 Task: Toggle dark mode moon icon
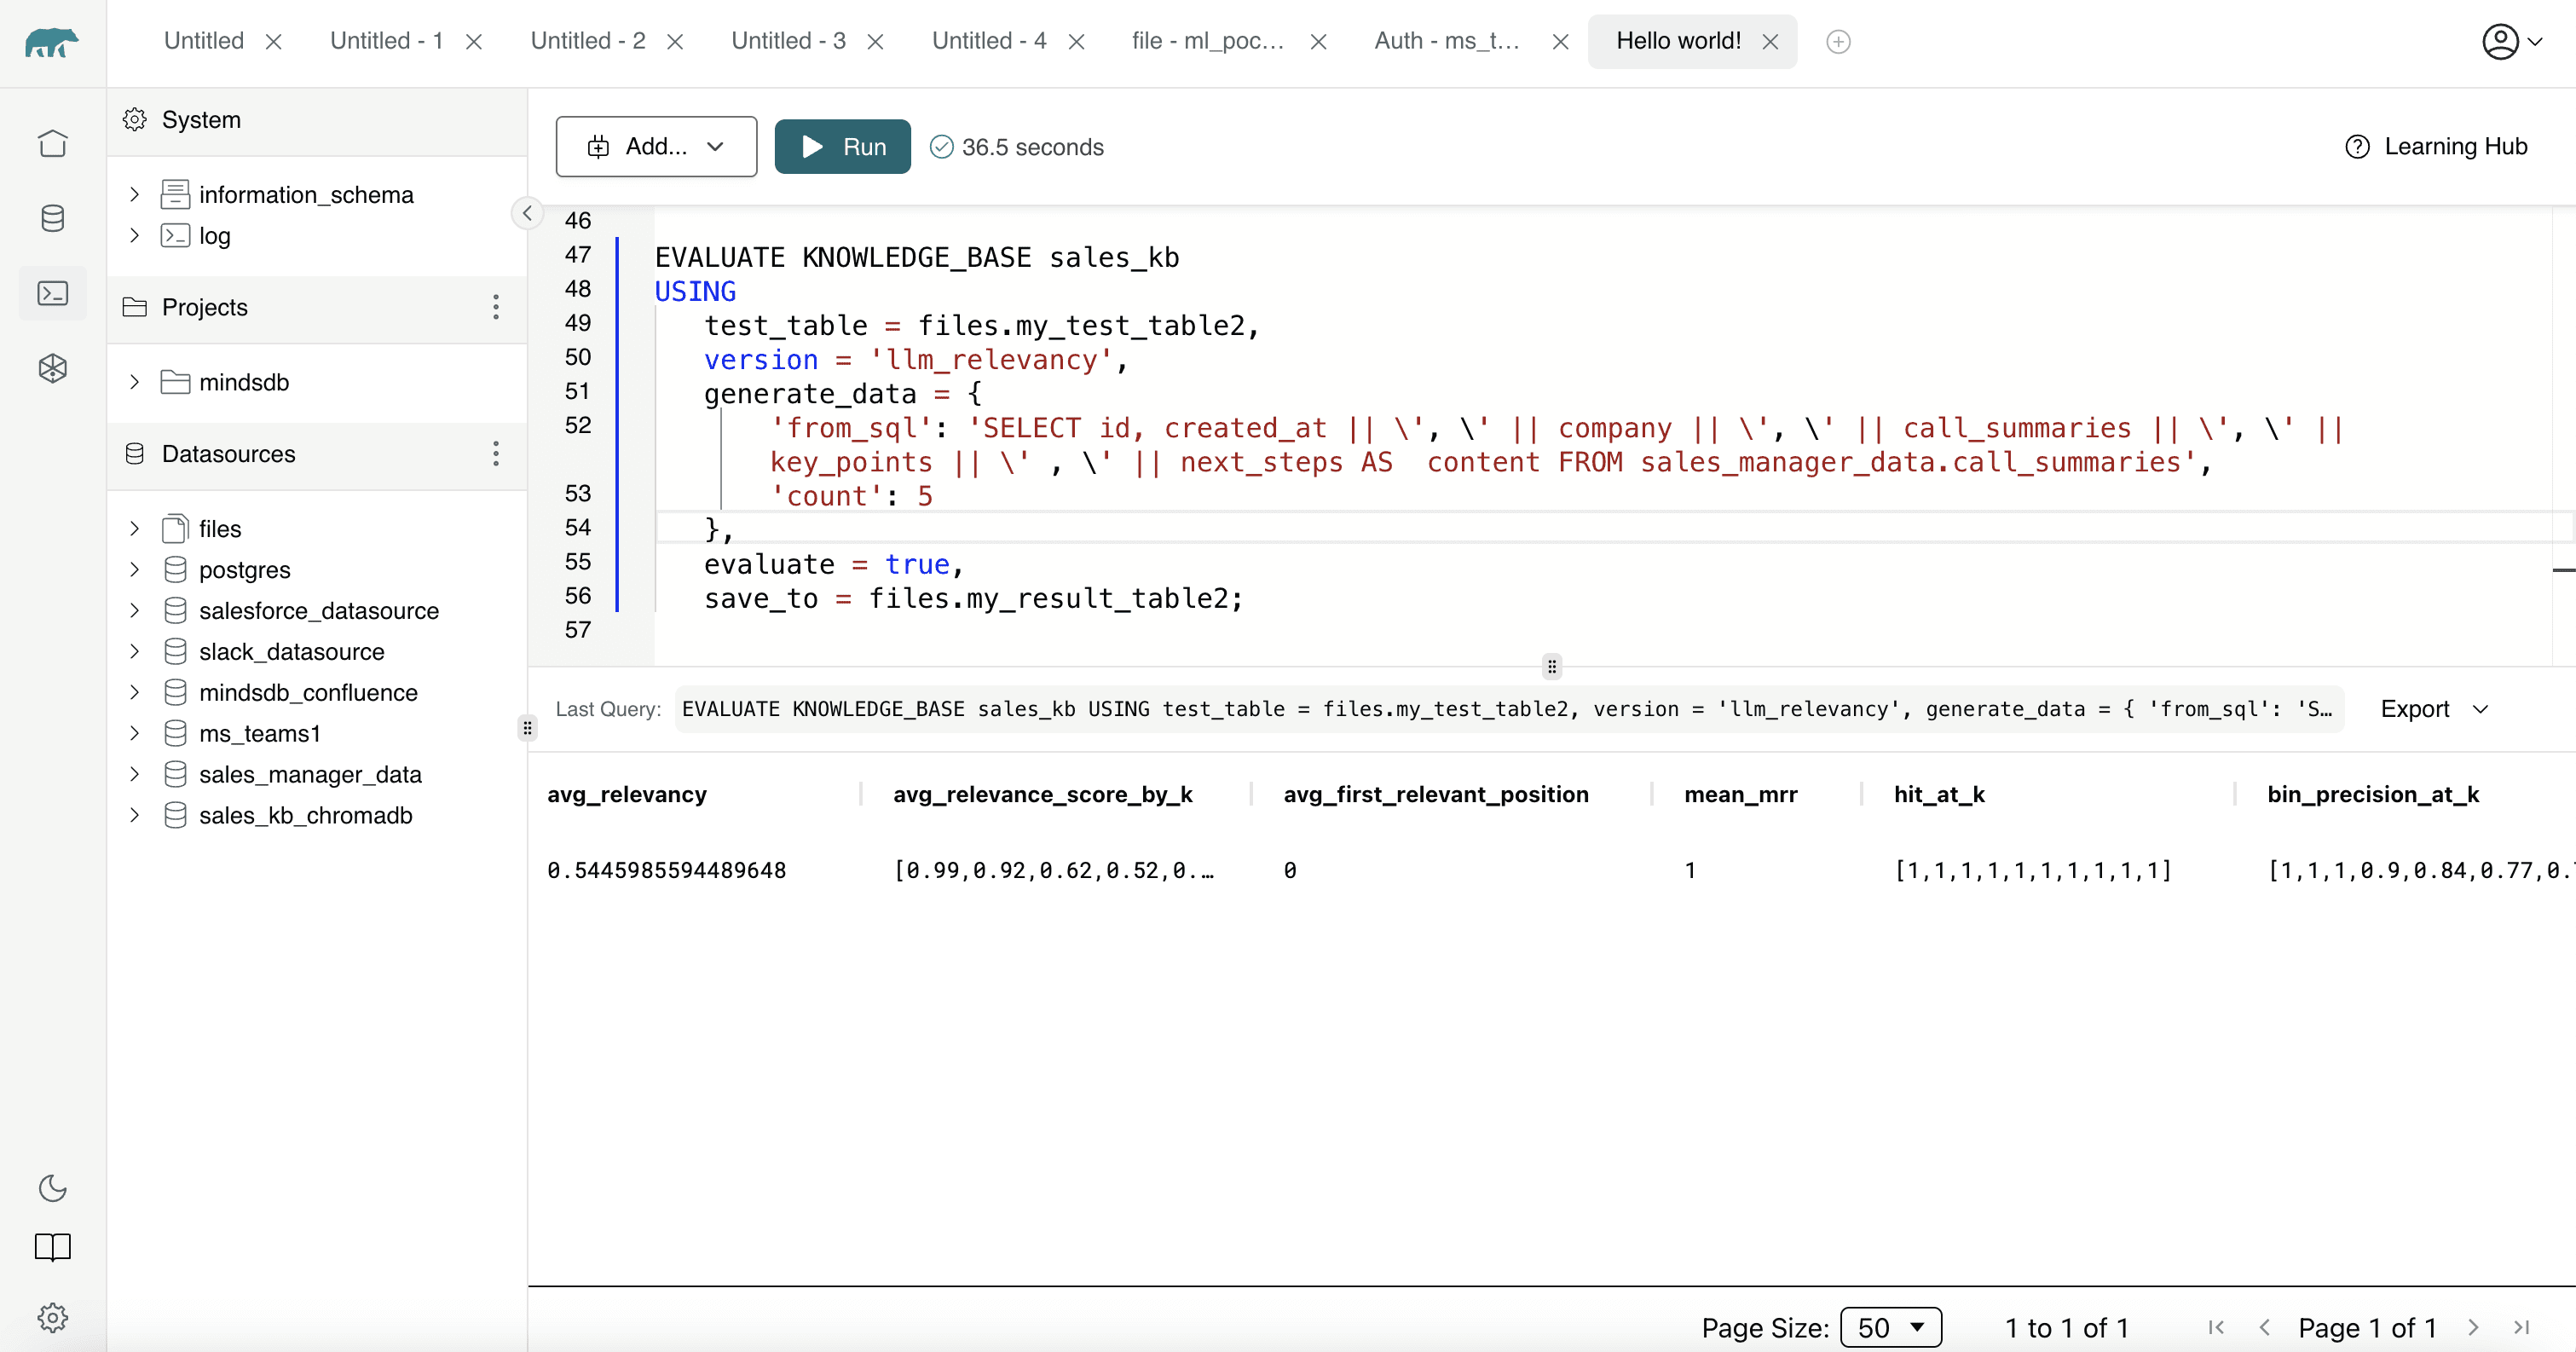click(x=52, y=1188)
